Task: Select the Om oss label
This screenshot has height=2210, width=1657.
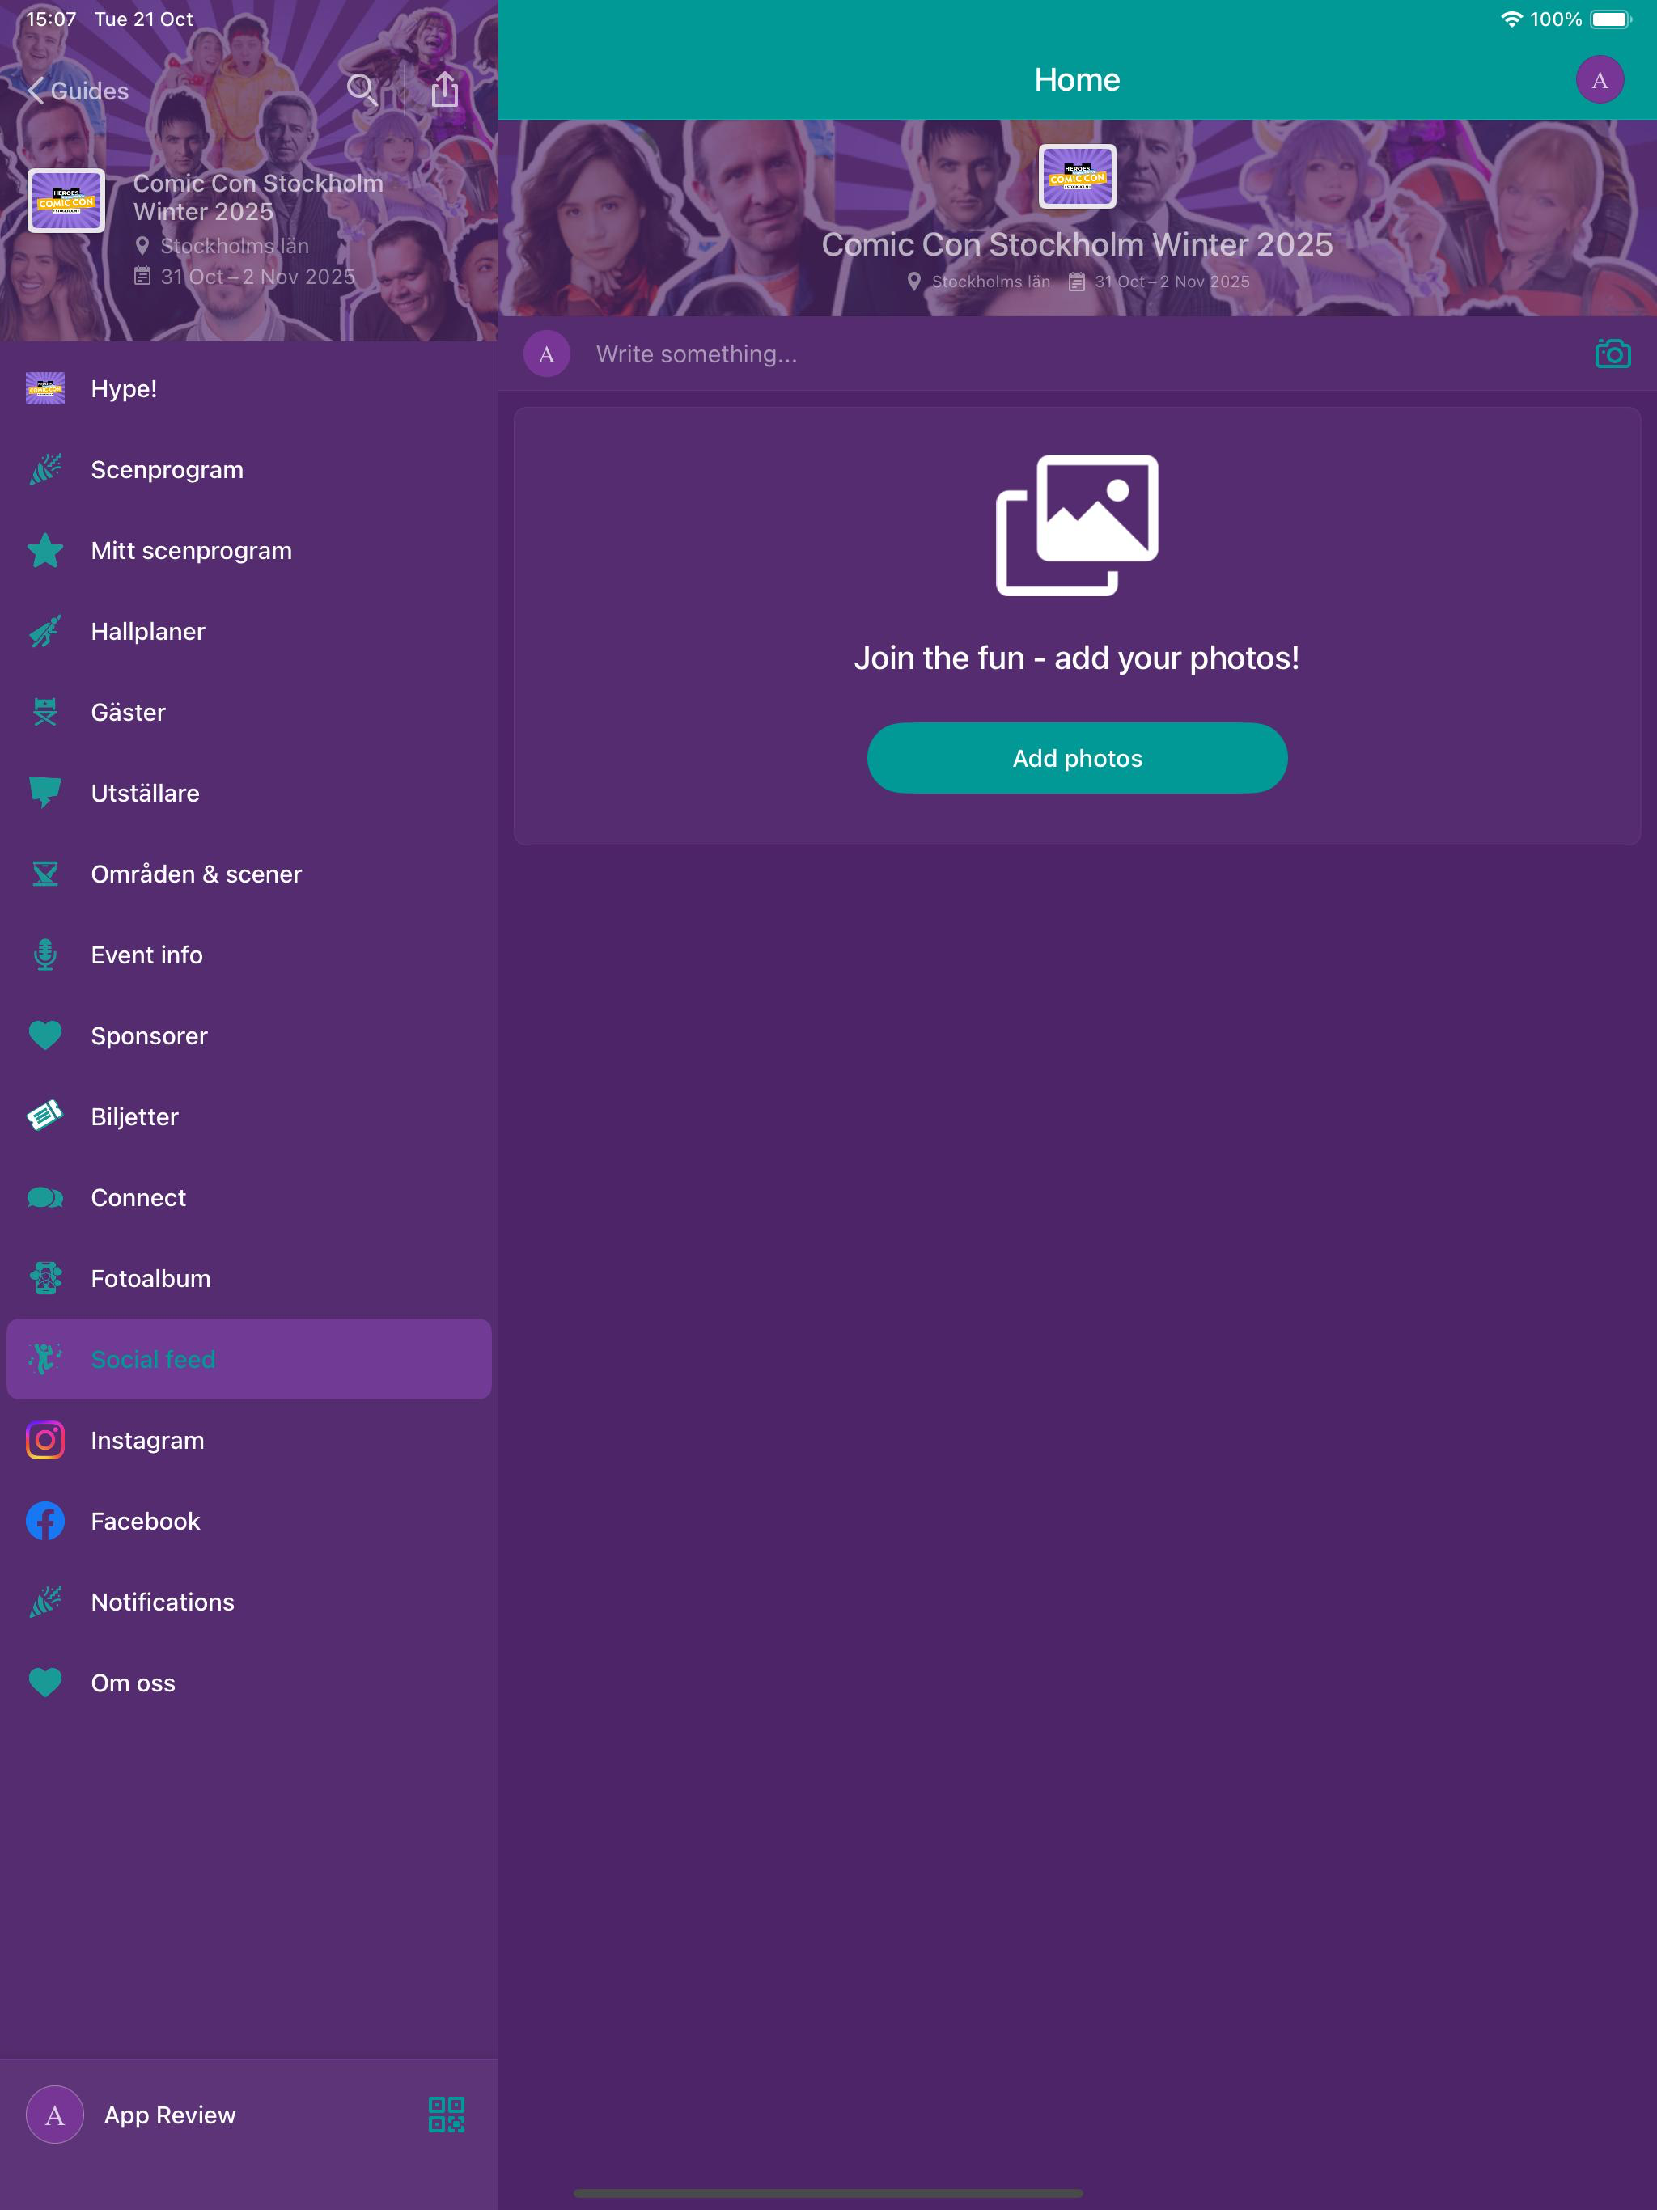Action: coord(133,1683)
